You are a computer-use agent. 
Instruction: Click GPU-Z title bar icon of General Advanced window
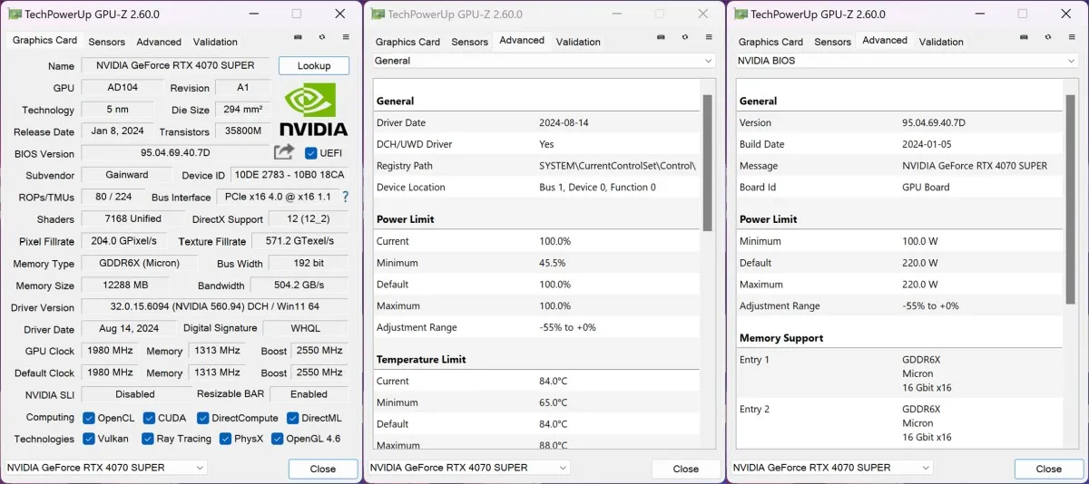[378, 14]
